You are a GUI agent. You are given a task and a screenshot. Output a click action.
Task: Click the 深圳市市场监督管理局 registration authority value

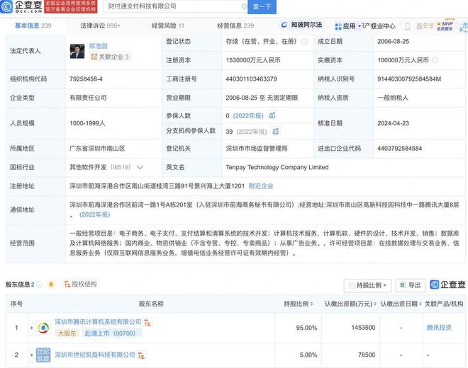click(x=257, y=149)
